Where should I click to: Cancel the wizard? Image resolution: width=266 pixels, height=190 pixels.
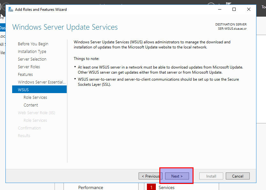[238, 176]
